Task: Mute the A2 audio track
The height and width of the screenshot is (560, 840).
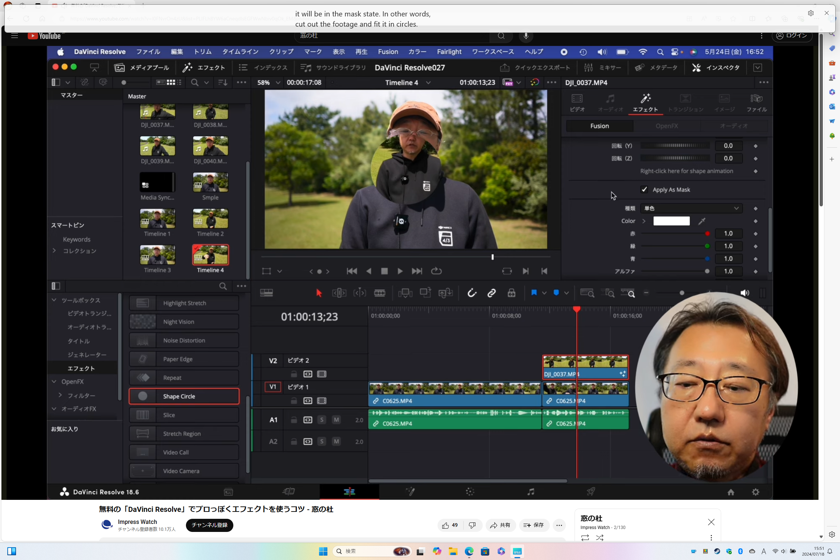Action: [336, 441]
